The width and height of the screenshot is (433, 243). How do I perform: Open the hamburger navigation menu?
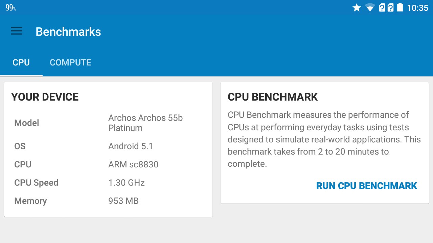point(17,31)
